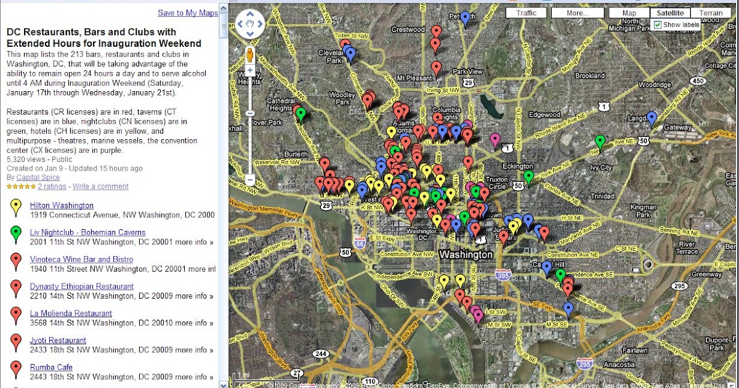Switch to Terrain view
The width and height of the screenshot is (739, 388).
point(711,13)
